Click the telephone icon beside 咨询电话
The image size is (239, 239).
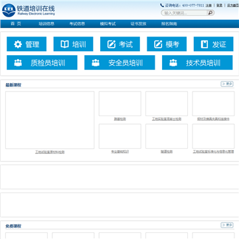coord(162,5)
